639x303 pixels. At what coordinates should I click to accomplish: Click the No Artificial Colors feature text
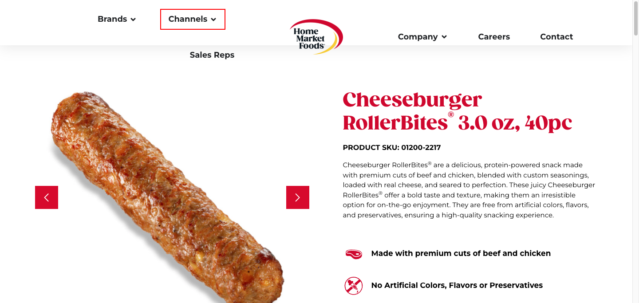[457, 286]
